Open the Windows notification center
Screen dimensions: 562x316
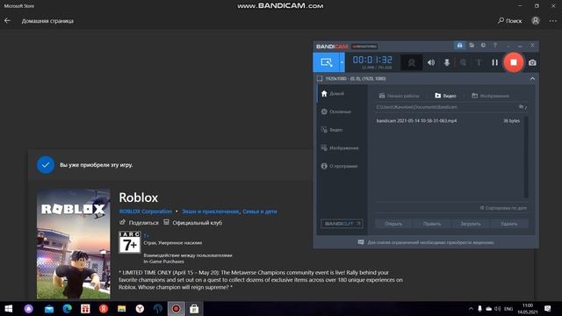pos(547,308)
